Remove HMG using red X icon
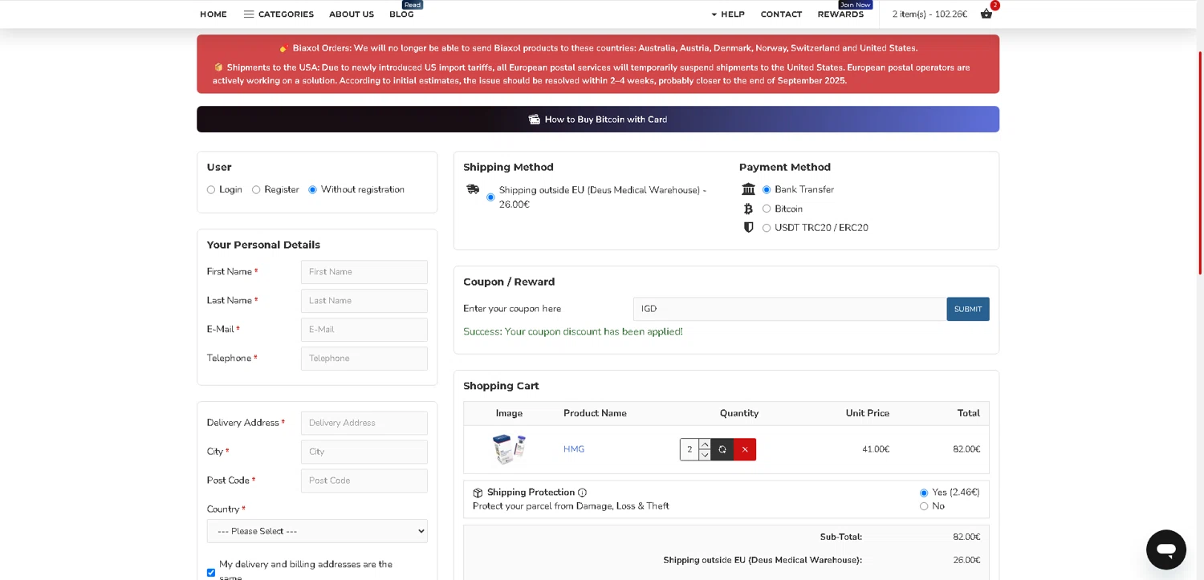Viewport: 1204px width, 580px height. tap(745, 449)
